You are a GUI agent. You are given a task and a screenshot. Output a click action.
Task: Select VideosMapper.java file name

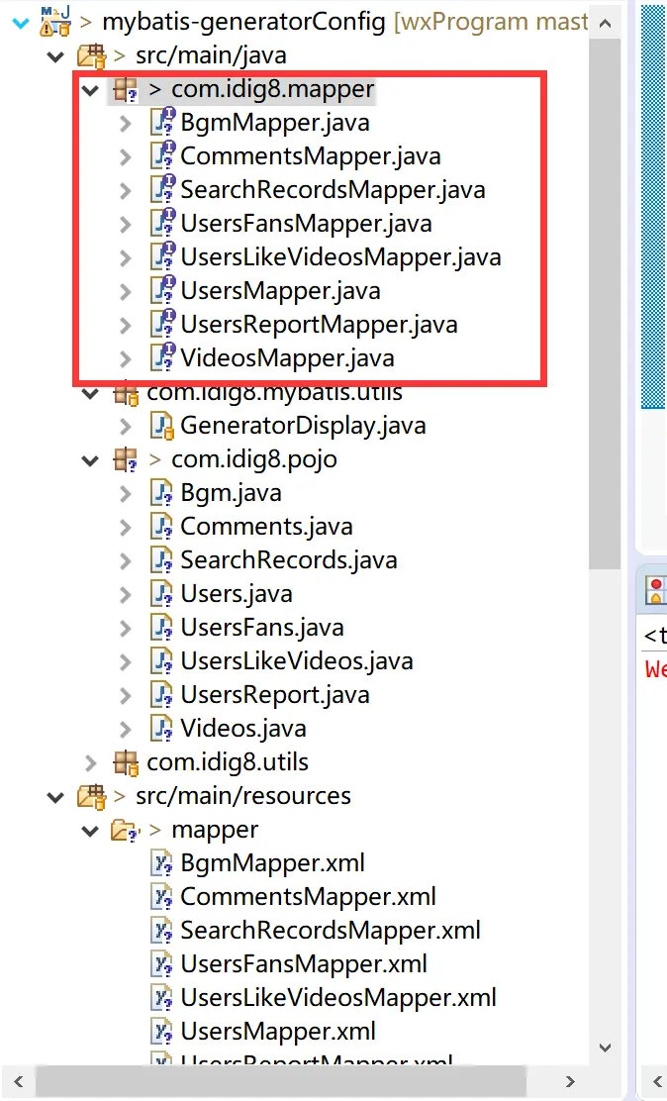tap(287, 358)
